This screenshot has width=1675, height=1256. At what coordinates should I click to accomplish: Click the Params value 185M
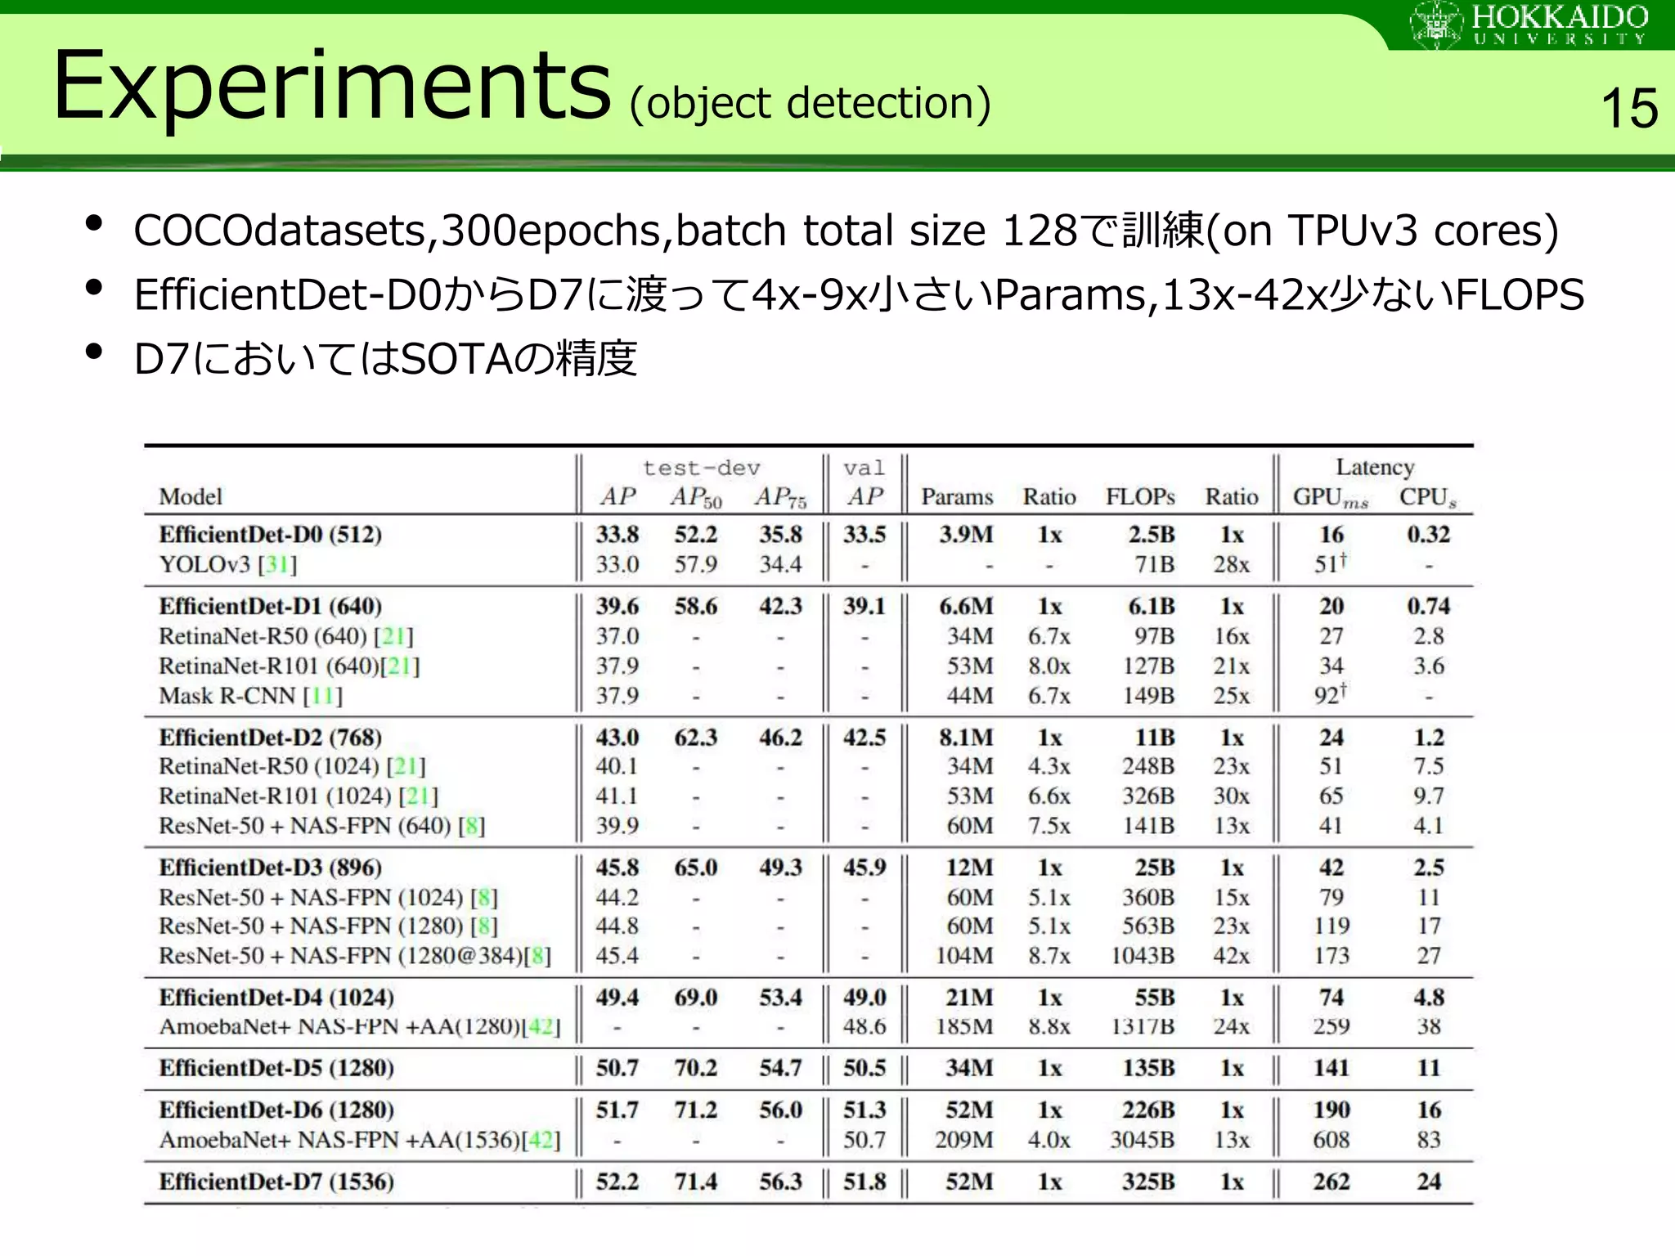(965, 1027)
